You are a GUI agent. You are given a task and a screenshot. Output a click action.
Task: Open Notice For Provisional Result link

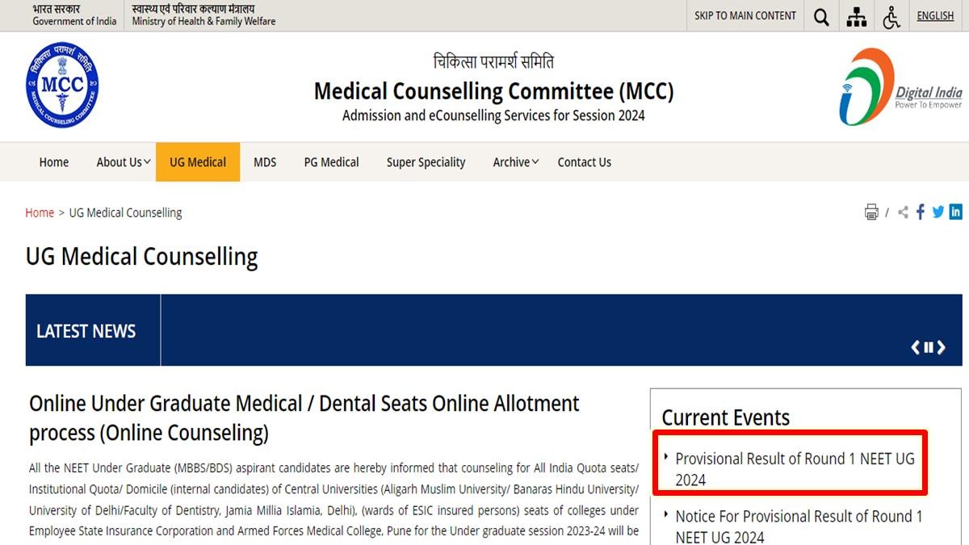point(799,526)
